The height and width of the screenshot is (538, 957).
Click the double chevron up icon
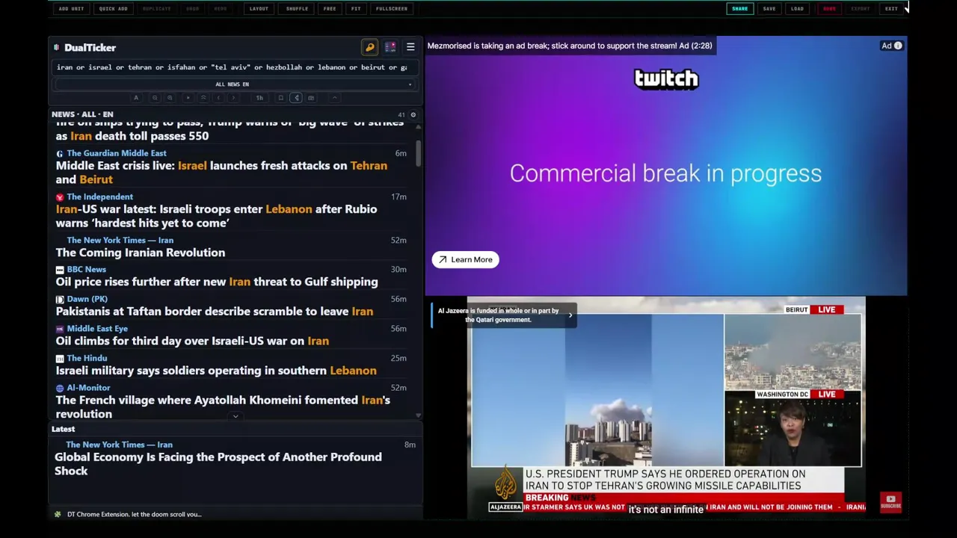[x=203, y=98]
